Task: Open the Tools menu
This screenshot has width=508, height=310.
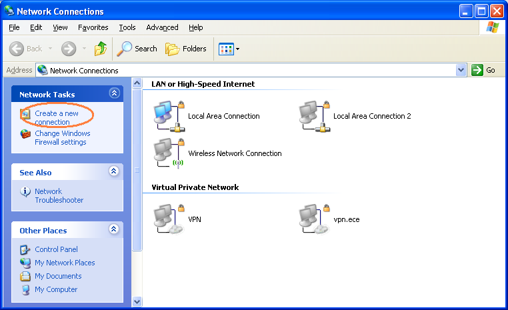Action: (127, 27)
